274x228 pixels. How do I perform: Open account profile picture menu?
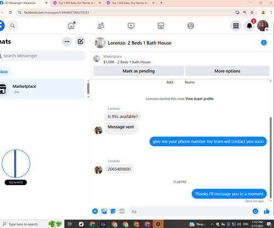[x=263, y=26]
